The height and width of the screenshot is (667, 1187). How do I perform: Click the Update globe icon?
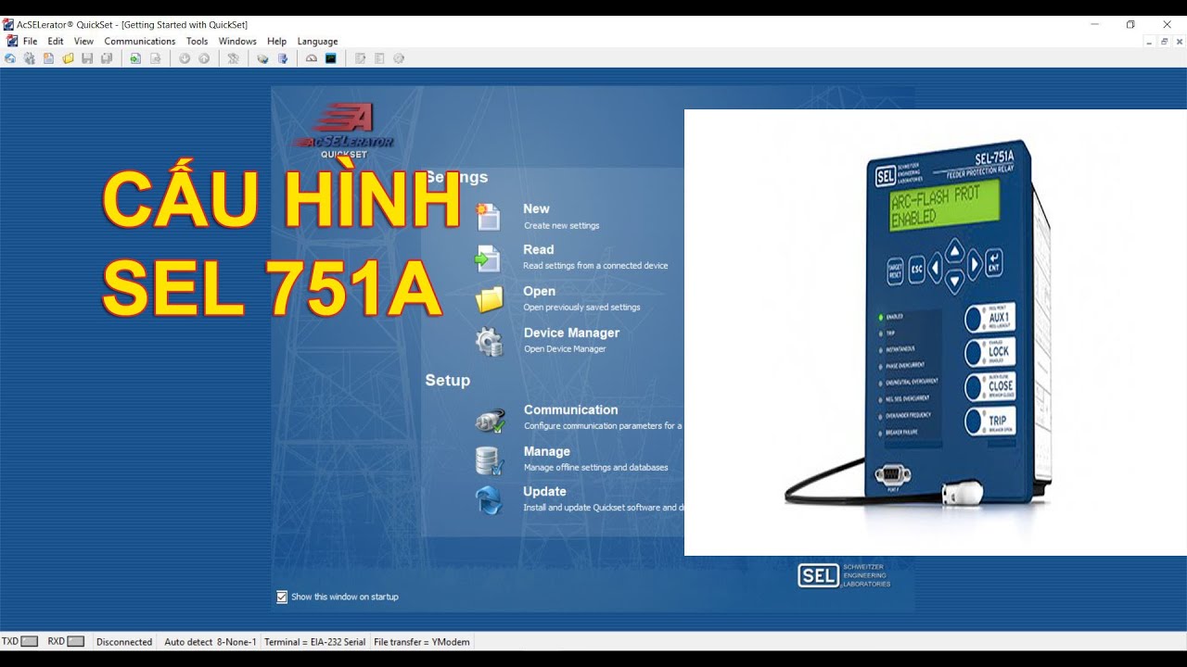point(489,500)
